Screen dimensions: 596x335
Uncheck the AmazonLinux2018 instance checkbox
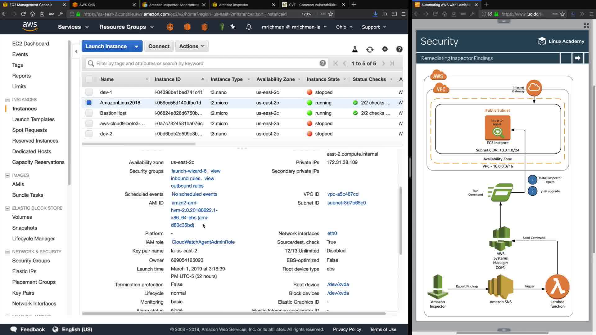[89, 103]
